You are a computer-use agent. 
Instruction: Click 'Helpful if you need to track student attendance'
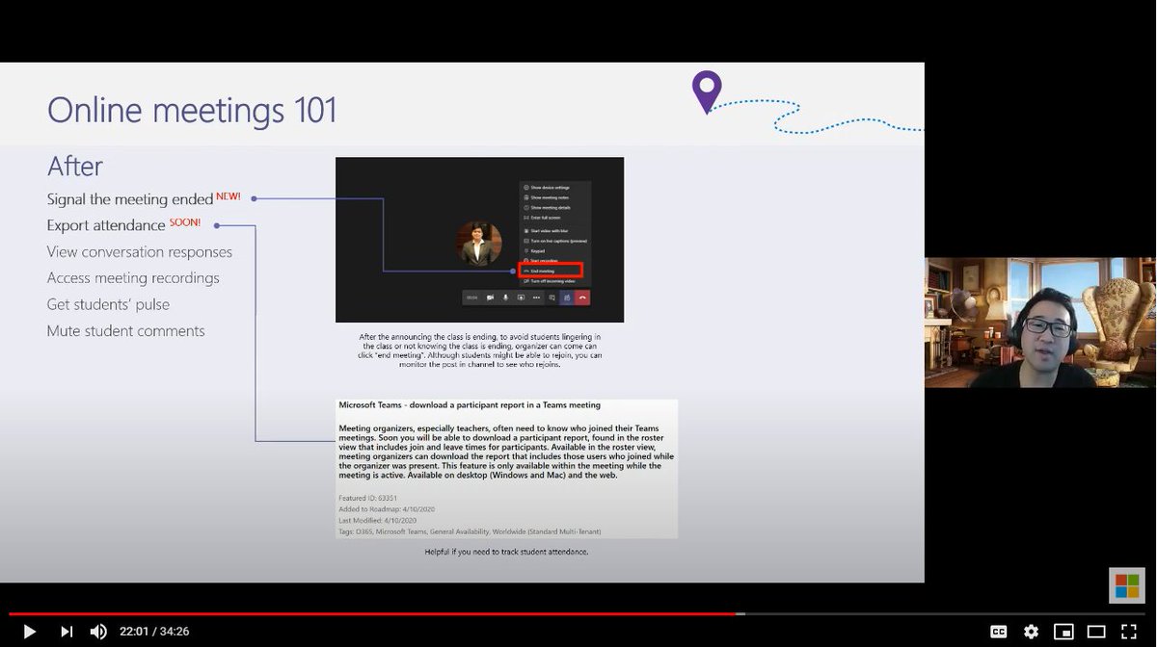click(506, 552)
